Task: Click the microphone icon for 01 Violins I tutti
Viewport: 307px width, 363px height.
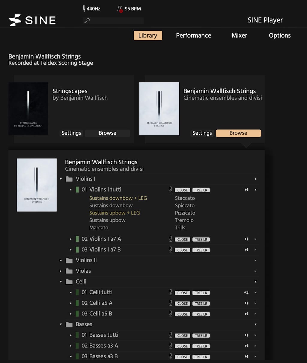Action: coord(171,189)
